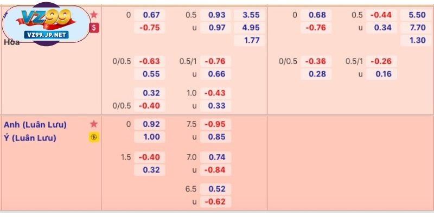Click the favorite star beside the VZ99 logo
The height and width of the screenshot is (217, 434).
(94, 15)
